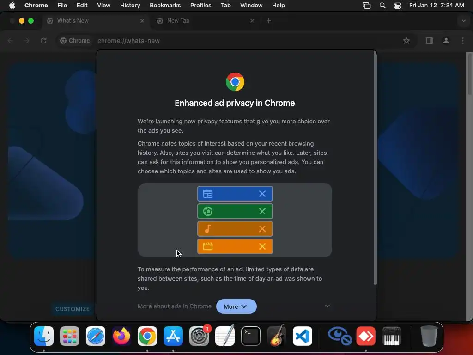Click the Chrome site info chip

[75, 41]
